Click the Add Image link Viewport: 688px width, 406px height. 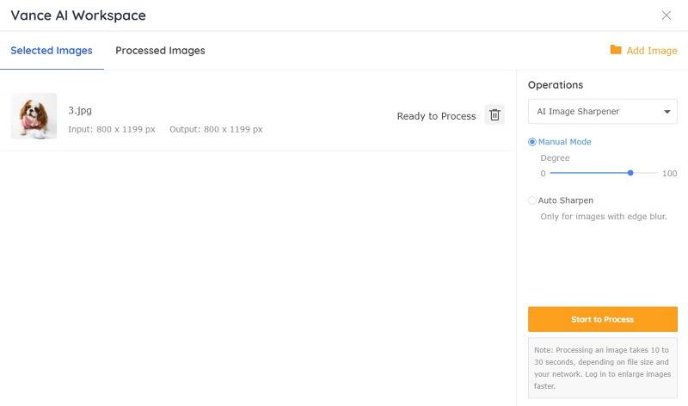652,51
